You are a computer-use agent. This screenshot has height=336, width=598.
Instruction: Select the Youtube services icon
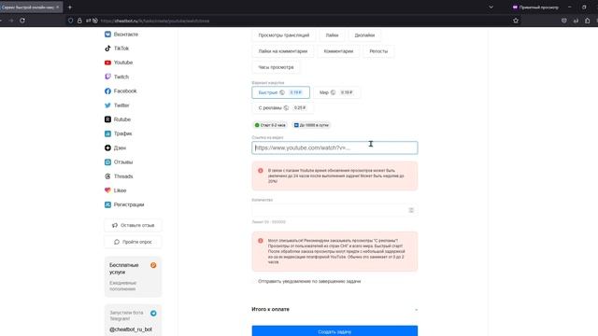click(x=107, y=63)
